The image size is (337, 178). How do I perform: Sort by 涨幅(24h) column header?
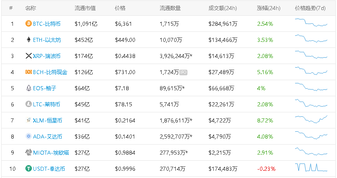[268, 8]
